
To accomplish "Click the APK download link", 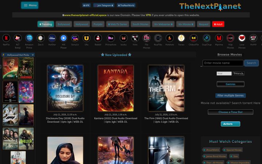I will pos(86,5).
